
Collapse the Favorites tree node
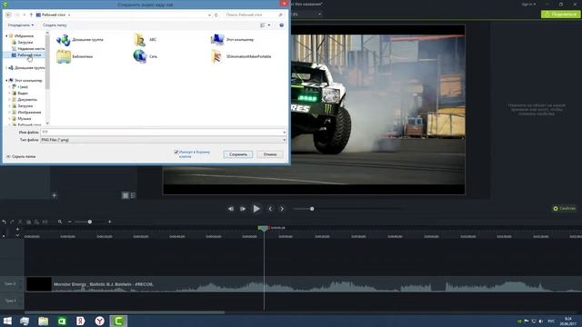6,36
